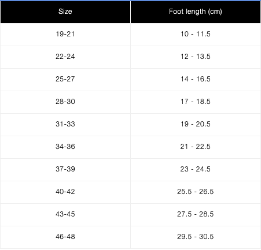This screenshot has height=250, width=261.
Task: Click the Size column header
Action: click(x=65, y=12)
